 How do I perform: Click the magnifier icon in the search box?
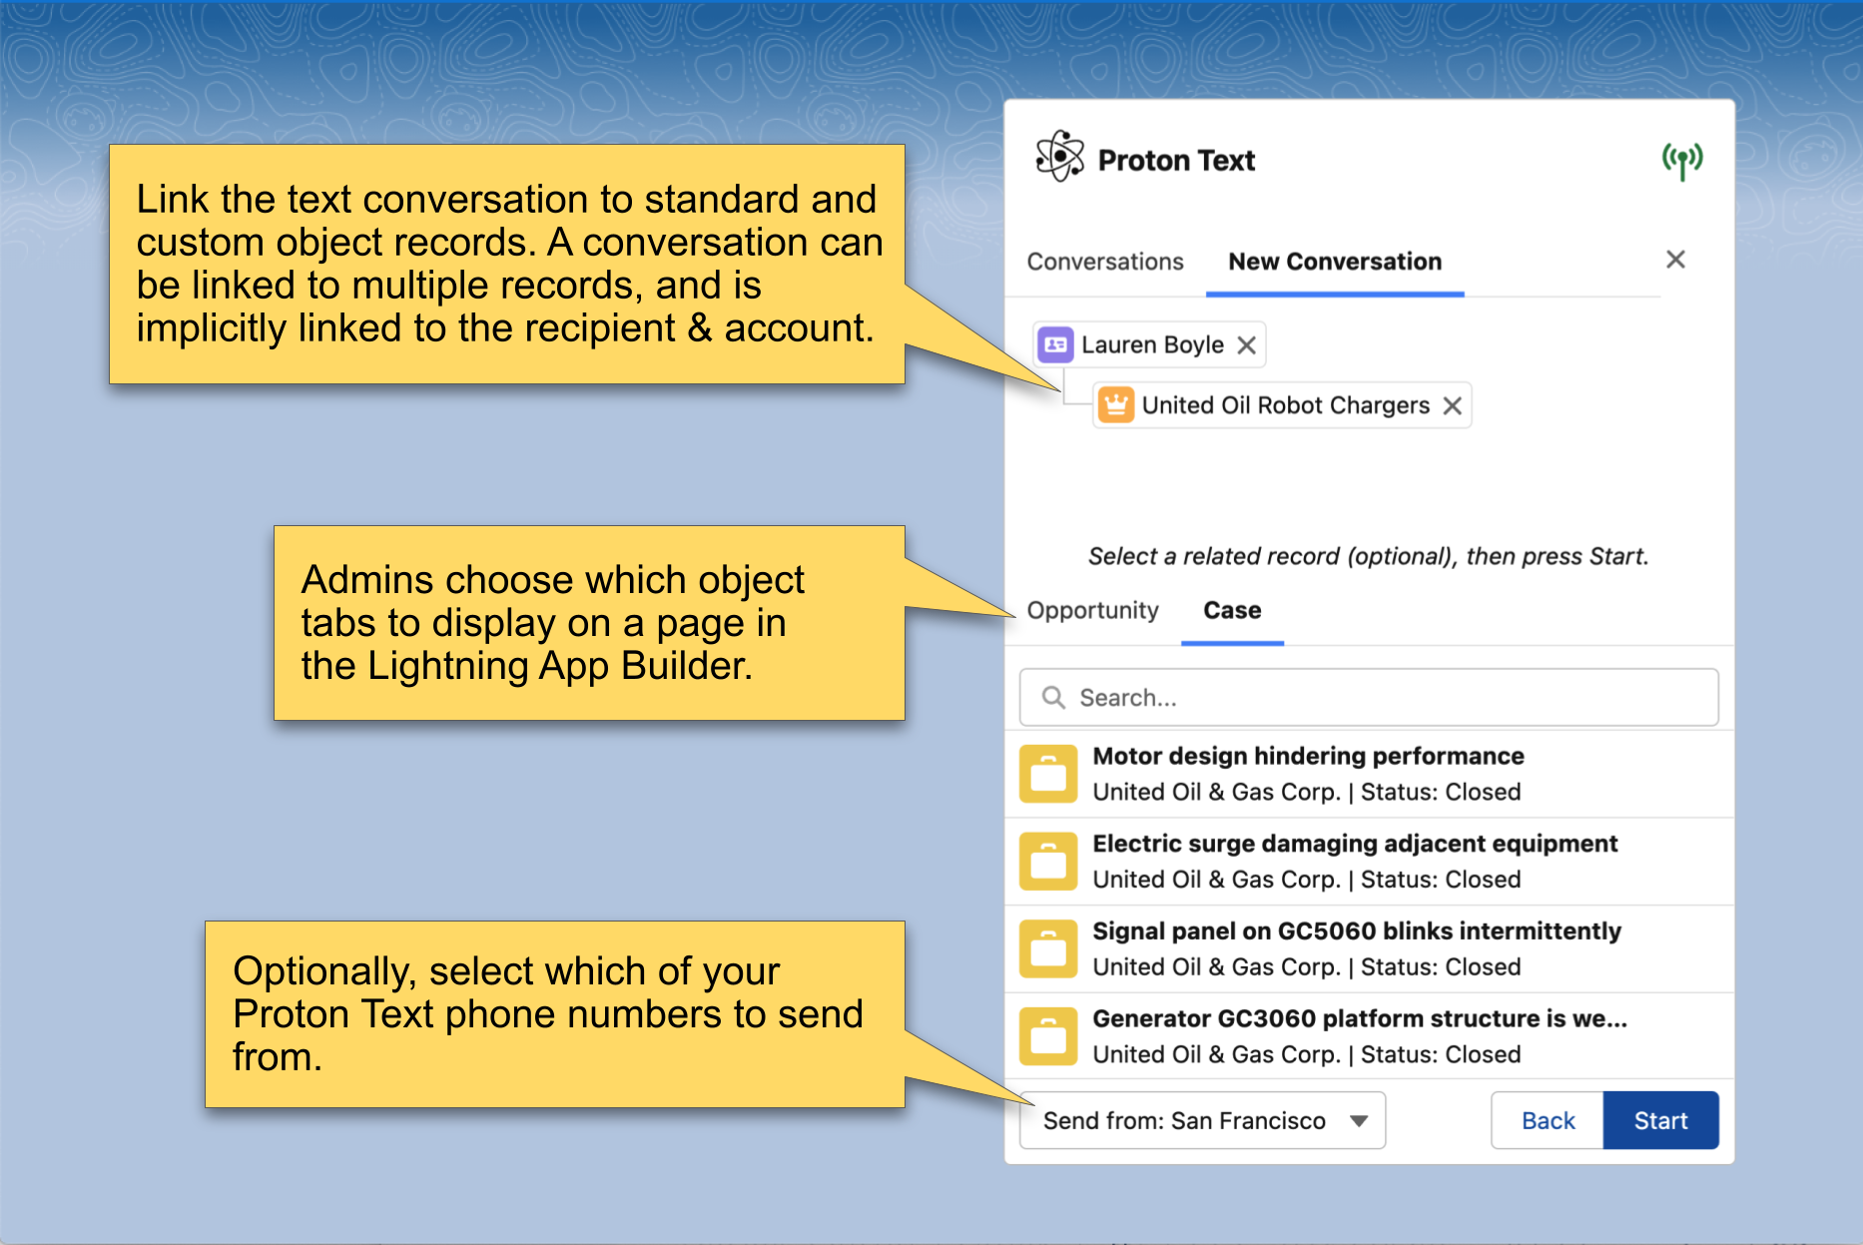(1053, 697)
